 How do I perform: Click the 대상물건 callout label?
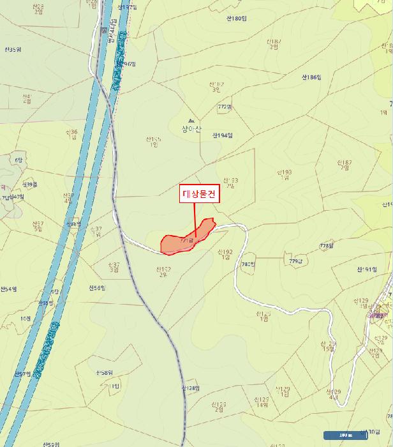(x=199, y=193)
